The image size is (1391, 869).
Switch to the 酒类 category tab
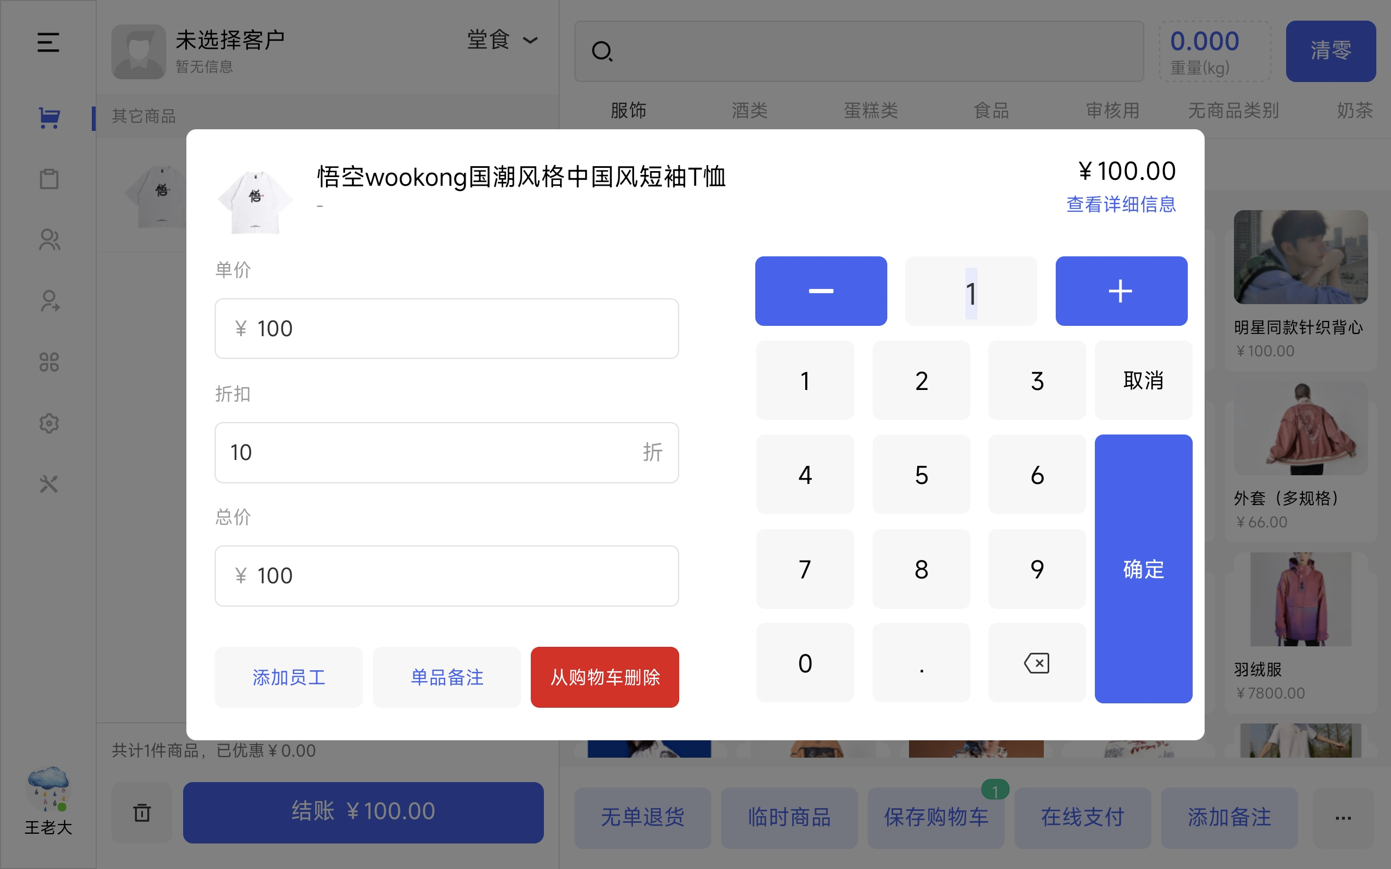coord(749,110)
